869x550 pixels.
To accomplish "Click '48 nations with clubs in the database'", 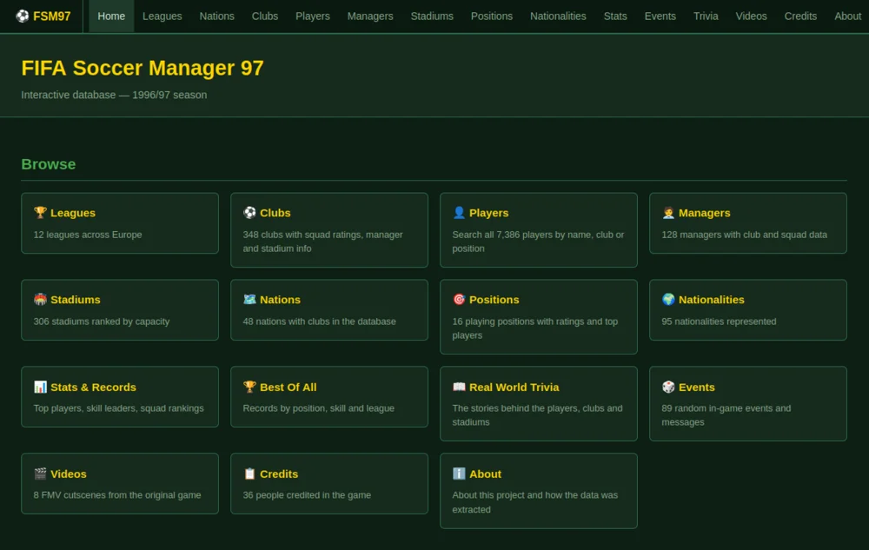I will coord(319,321).
